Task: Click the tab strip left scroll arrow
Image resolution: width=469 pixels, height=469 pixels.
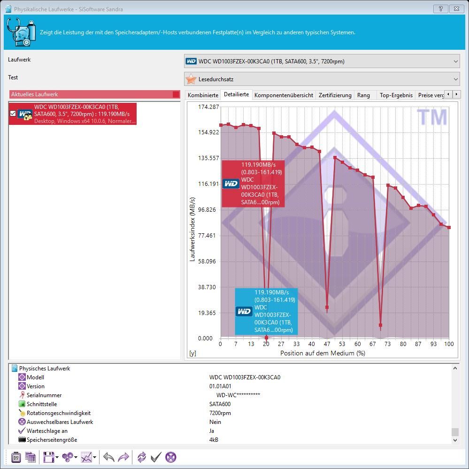Action: 448,94
